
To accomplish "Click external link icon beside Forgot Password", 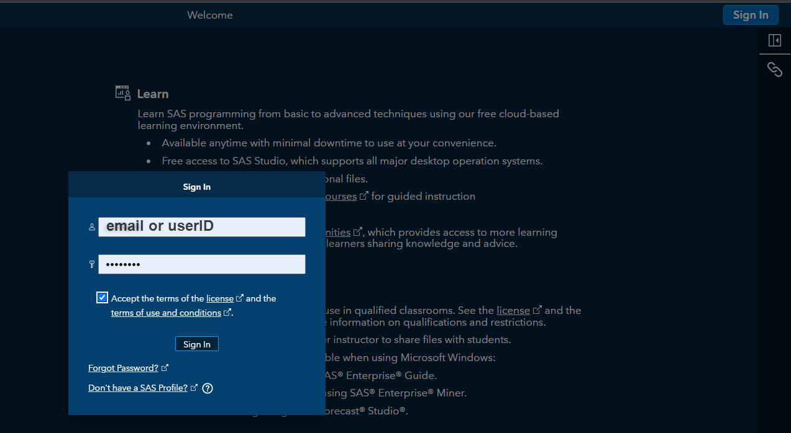I will tap(166, 367).
